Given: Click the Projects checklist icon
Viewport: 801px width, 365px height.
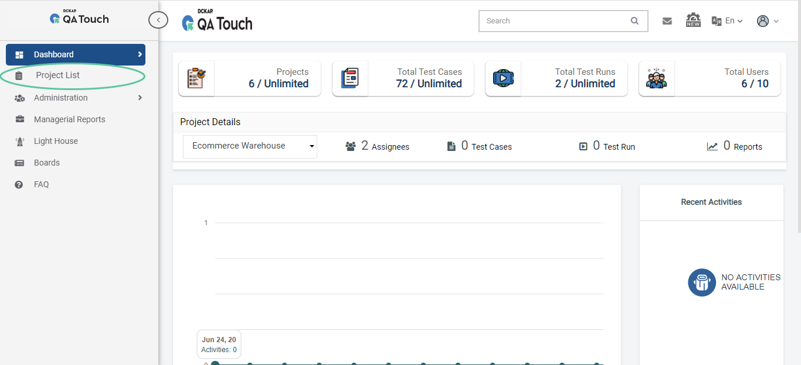Looking at the screenshot, I should (x=196, y=78).
